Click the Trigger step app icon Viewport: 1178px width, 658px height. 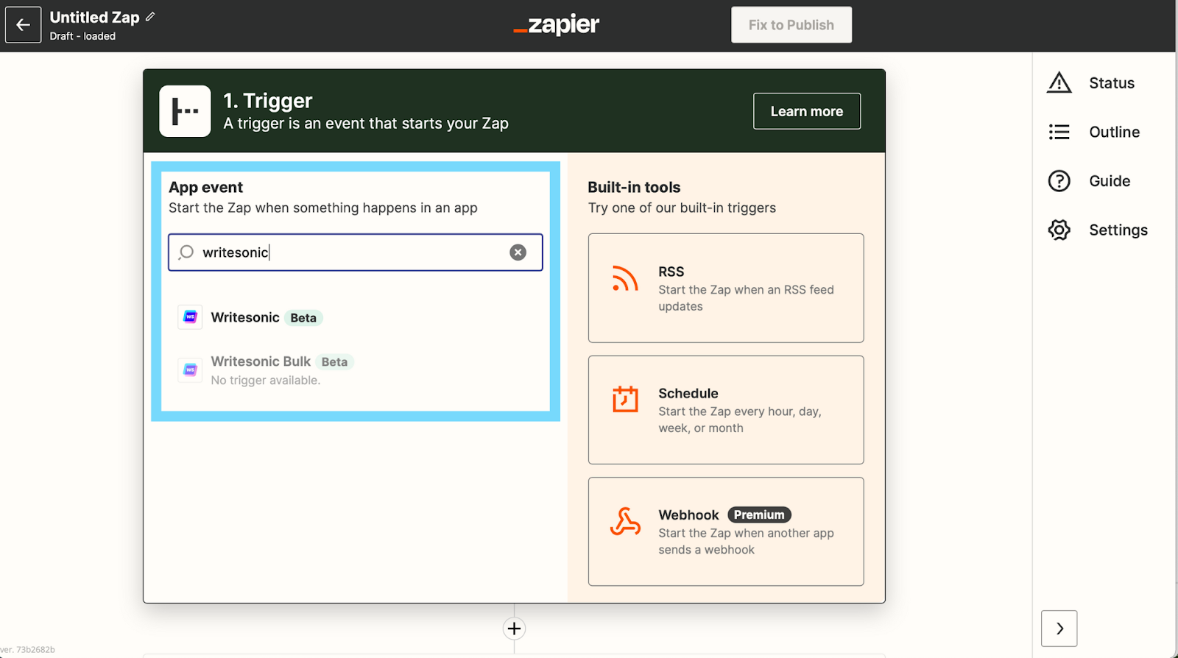pyautogui.click(x=185, y=111)
